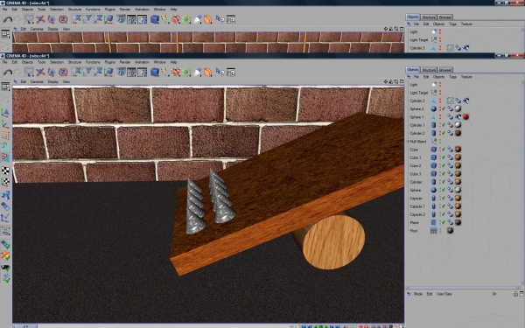Activate the Scale tool in front toolbar
This screenshot has height=328, width=525.
[x=52, y=72]
